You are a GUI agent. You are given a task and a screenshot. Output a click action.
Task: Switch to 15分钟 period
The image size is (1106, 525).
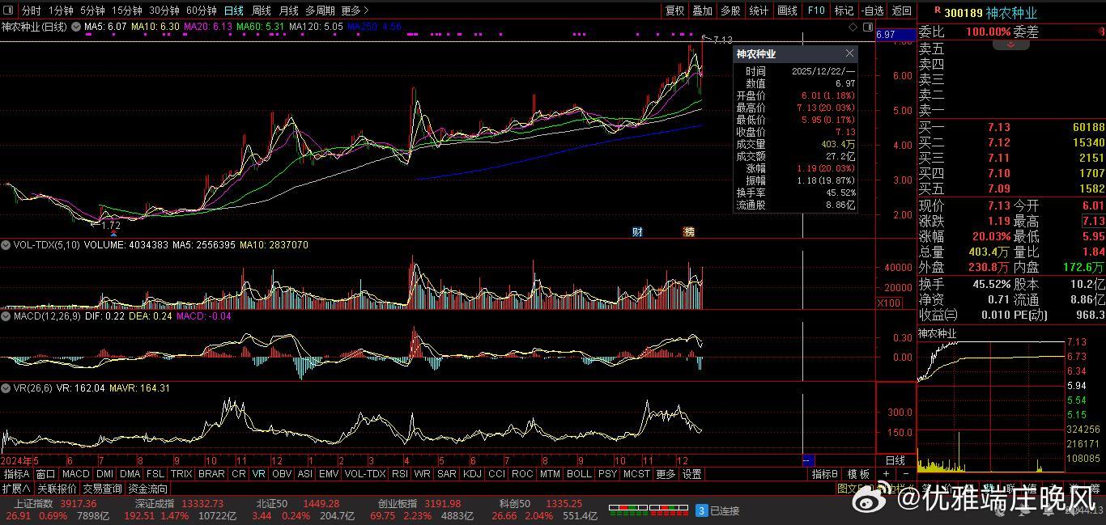click(126, 11)
